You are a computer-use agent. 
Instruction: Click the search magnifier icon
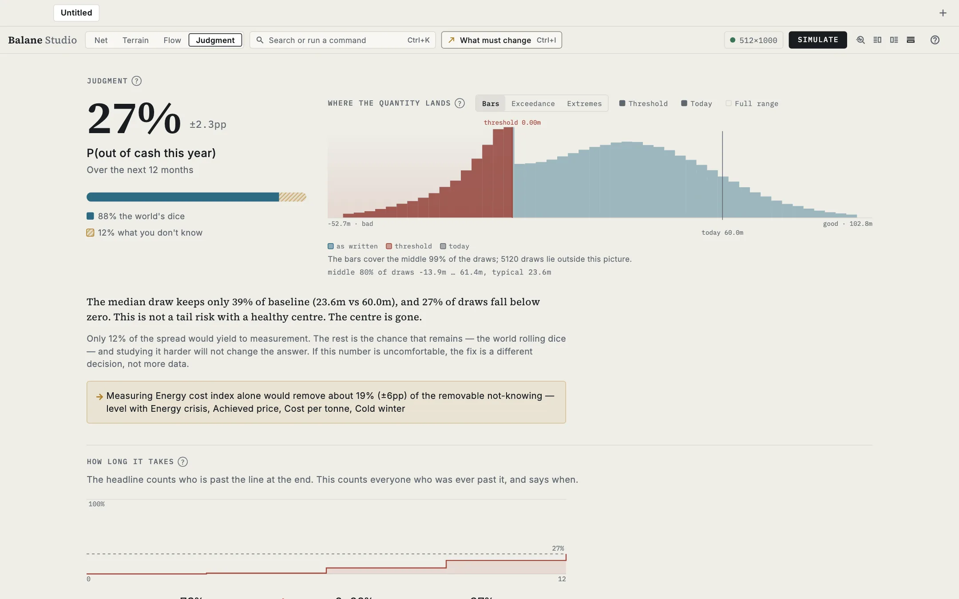(x=260, y=40)
